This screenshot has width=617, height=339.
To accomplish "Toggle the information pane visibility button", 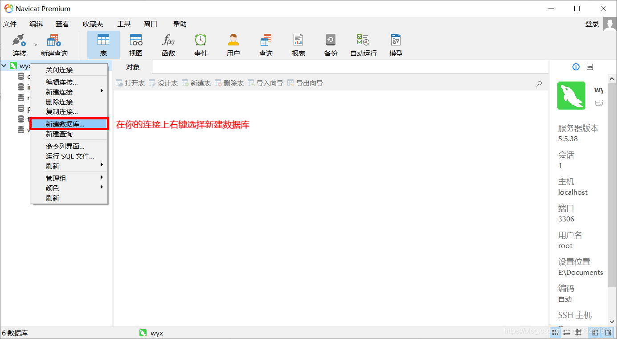I will [608, 332].
